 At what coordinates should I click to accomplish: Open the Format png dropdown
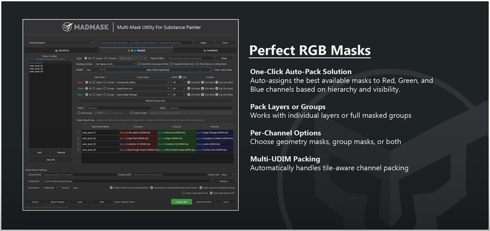tap(76, 188)
